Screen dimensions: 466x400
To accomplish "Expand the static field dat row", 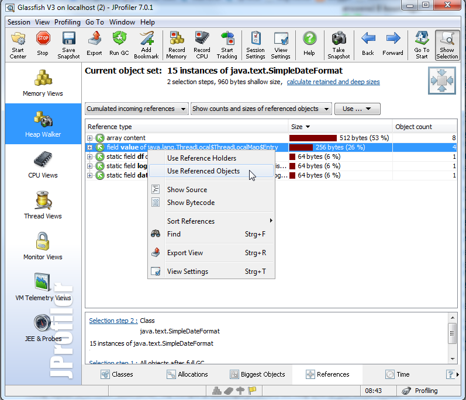I will pos(90,175).
